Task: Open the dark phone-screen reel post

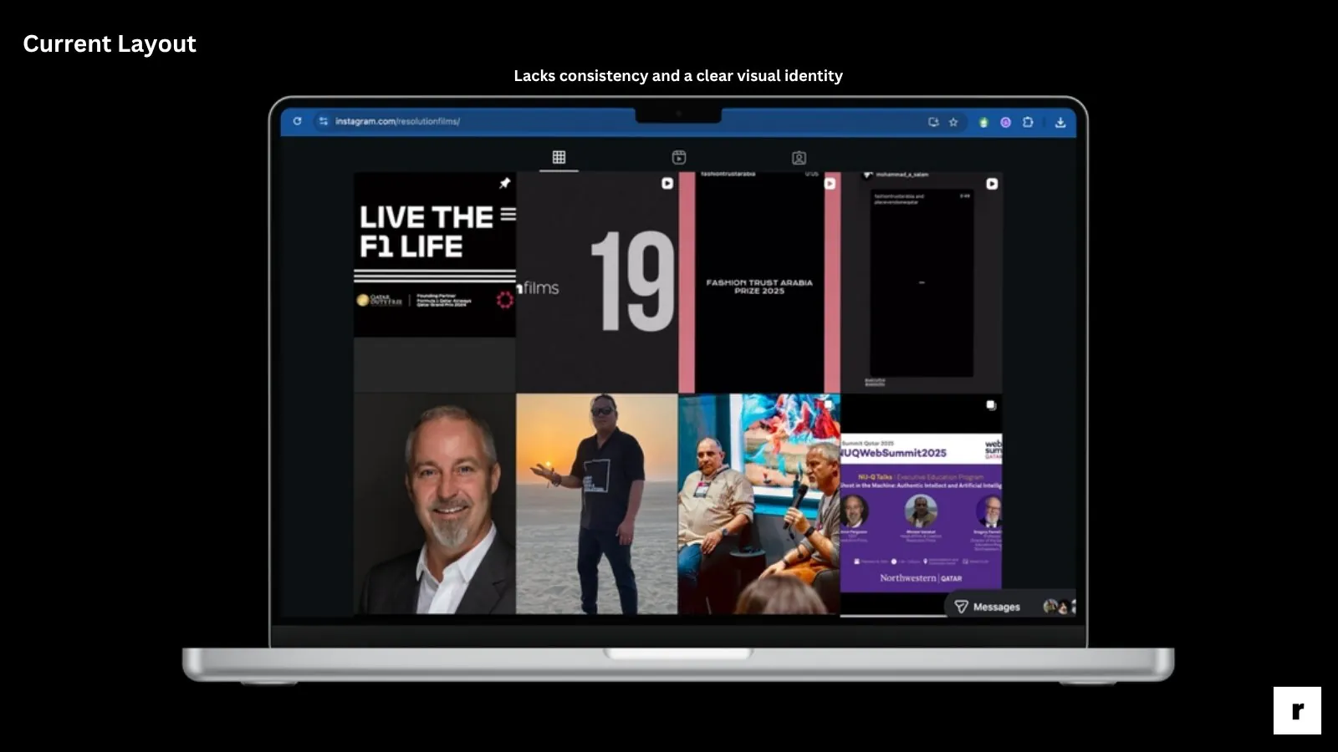Action: click(922, 282)
